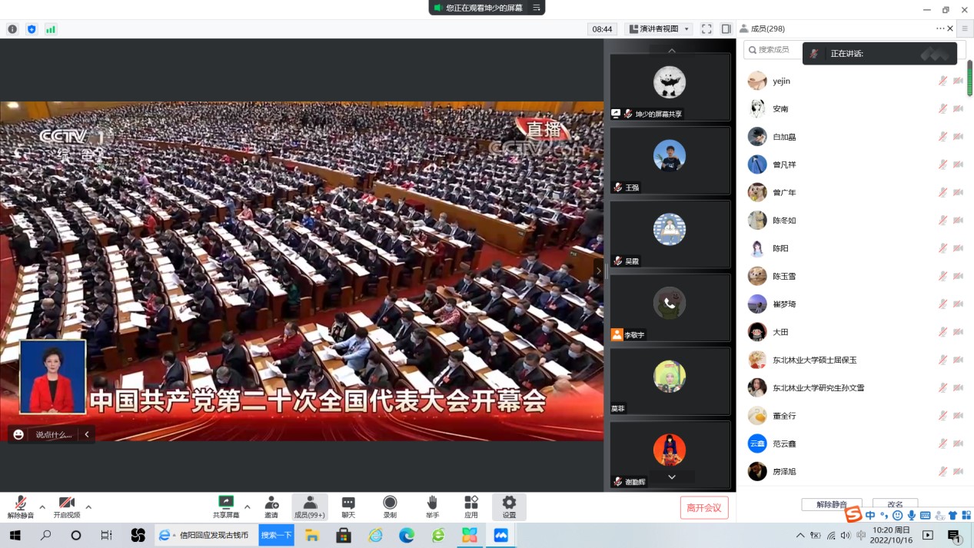Start recording with the 录制 icon

[x=390, y=506]
